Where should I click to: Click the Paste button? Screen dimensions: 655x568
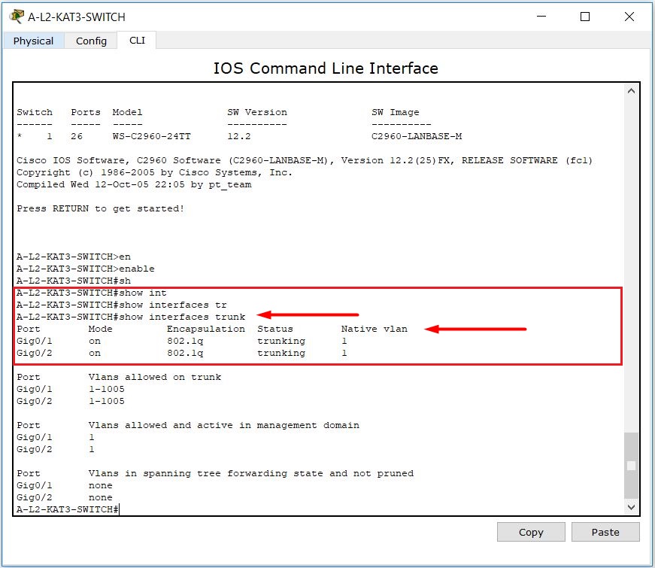[605, 532]
